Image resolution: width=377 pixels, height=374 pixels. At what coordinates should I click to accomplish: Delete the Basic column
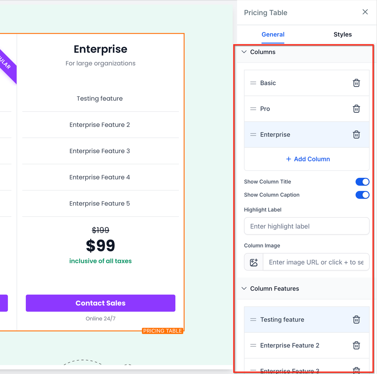pos(356,83)
